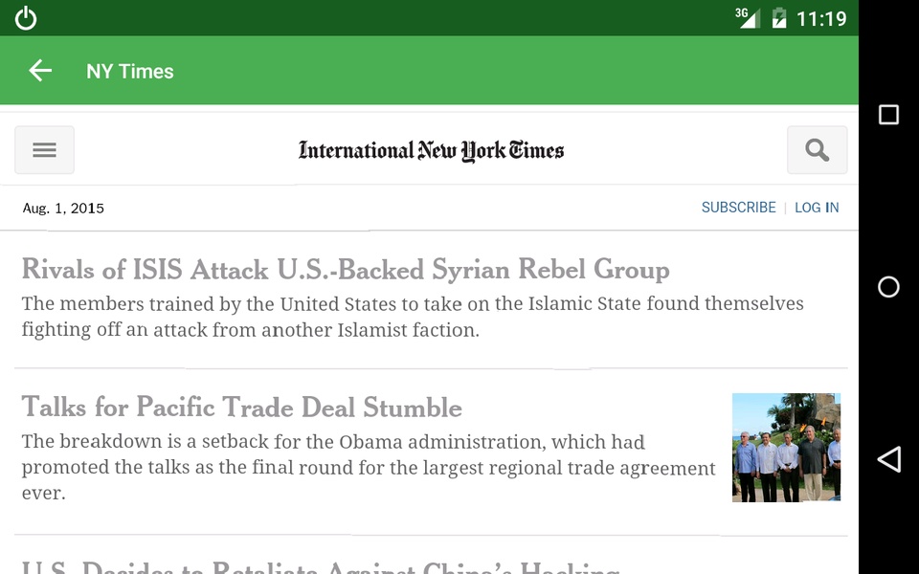Tap the NY Times toolbar title
The image size is (919, 574).
point(130,72)
